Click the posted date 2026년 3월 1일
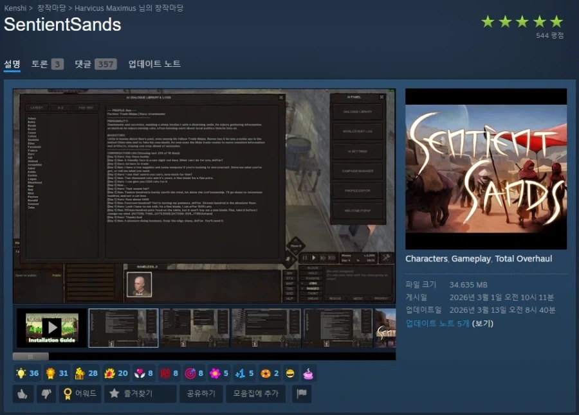 [501, 297]
